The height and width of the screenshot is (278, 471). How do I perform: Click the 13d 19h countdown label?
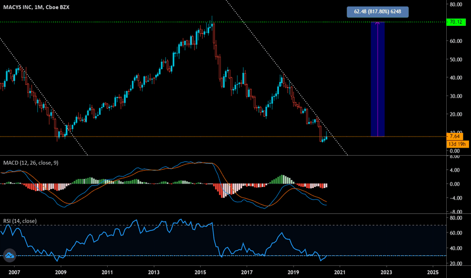click(457, 144)
